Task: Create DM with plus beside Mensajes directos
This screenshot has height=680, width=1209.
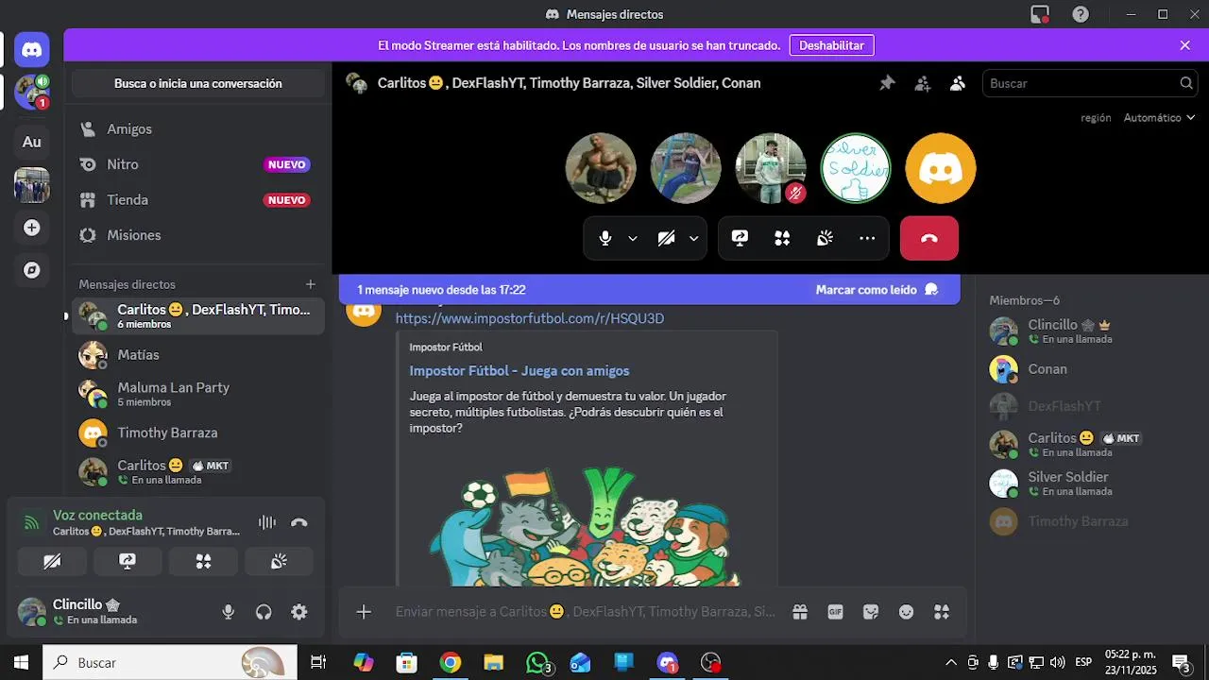Action: 311,284
